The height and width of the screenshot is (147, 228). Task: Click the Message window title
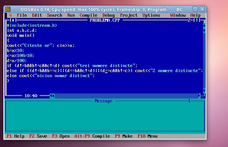(x=103, y=101)
